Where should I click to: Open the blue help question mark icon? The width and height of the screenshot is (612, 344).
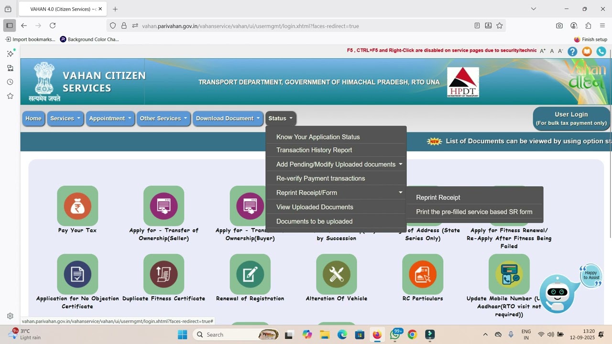tap(572, 51)
